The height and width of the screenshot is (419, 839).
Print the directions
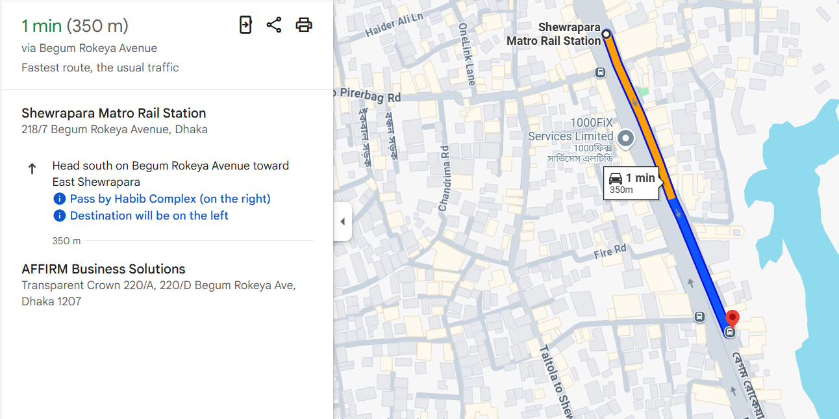[303, 24]
